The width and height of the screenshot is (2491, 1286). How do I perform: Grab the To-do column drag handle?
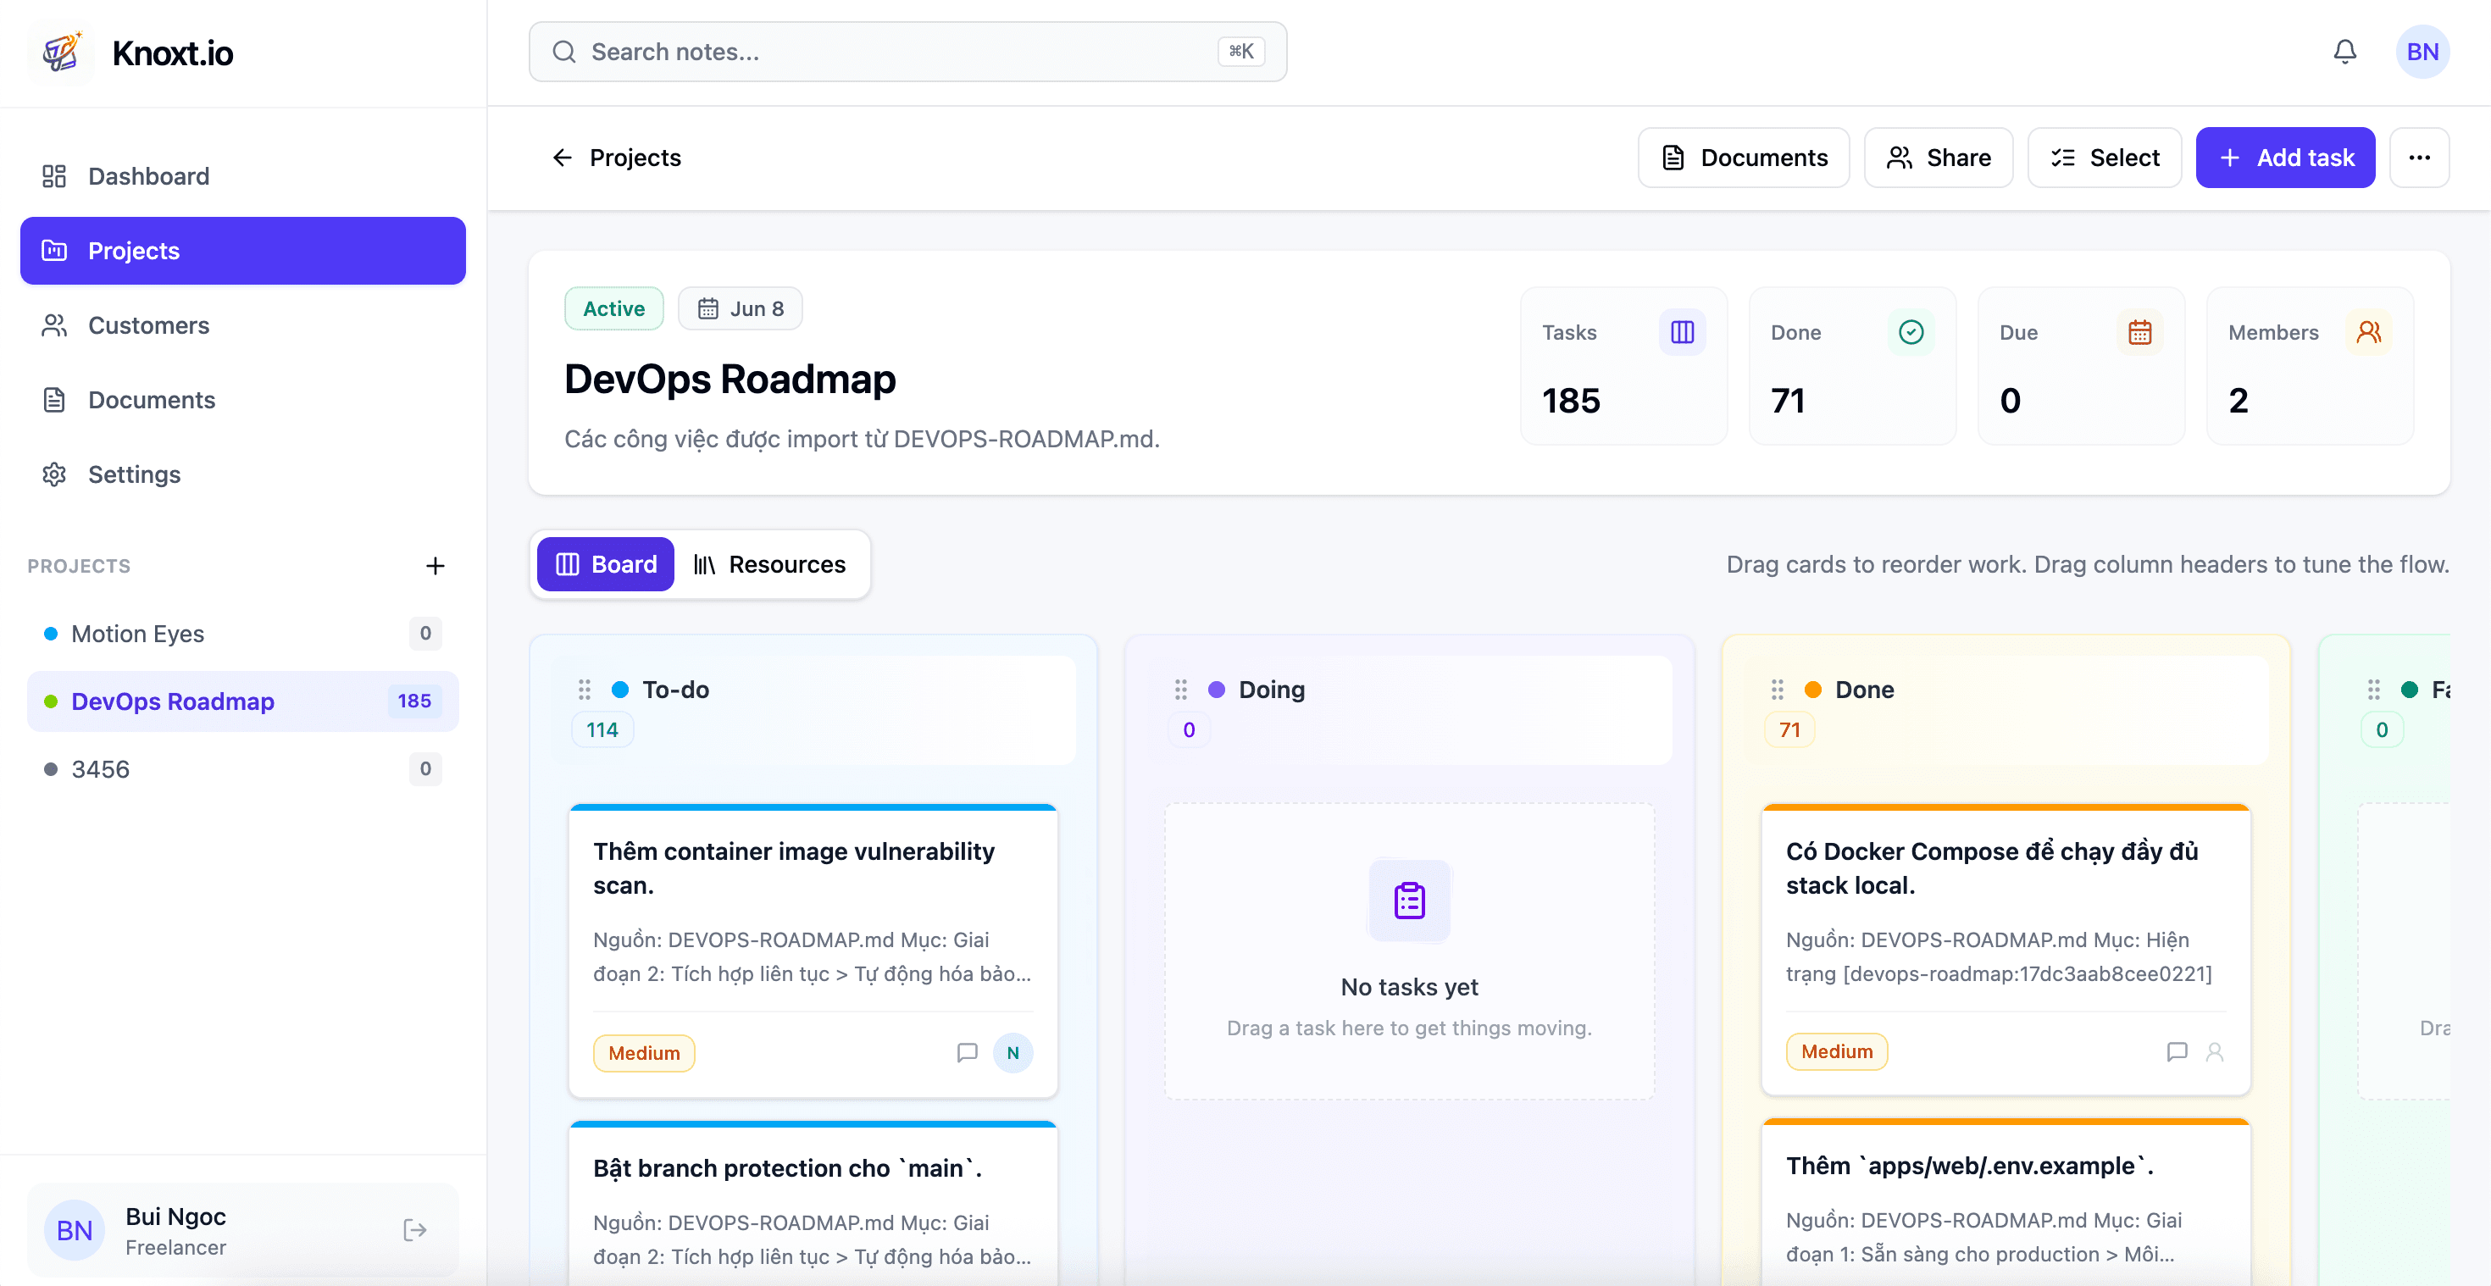click(x=584, y=690)
